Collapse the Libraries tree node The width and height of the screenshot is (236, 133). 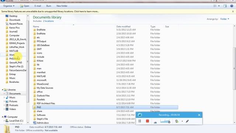[x=3, y=90]
